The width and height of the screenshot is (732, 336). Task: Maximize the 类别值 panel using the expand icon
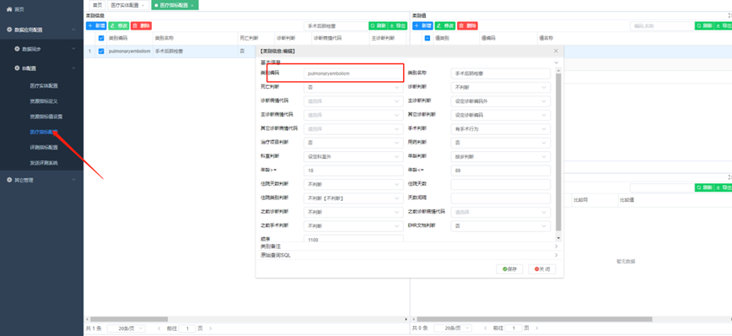pos(729,15)
